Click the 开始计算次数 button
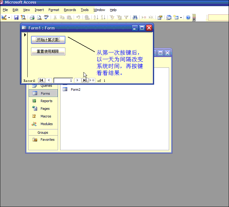The height and width of the screenshot is (207, 229). (48, 40)
